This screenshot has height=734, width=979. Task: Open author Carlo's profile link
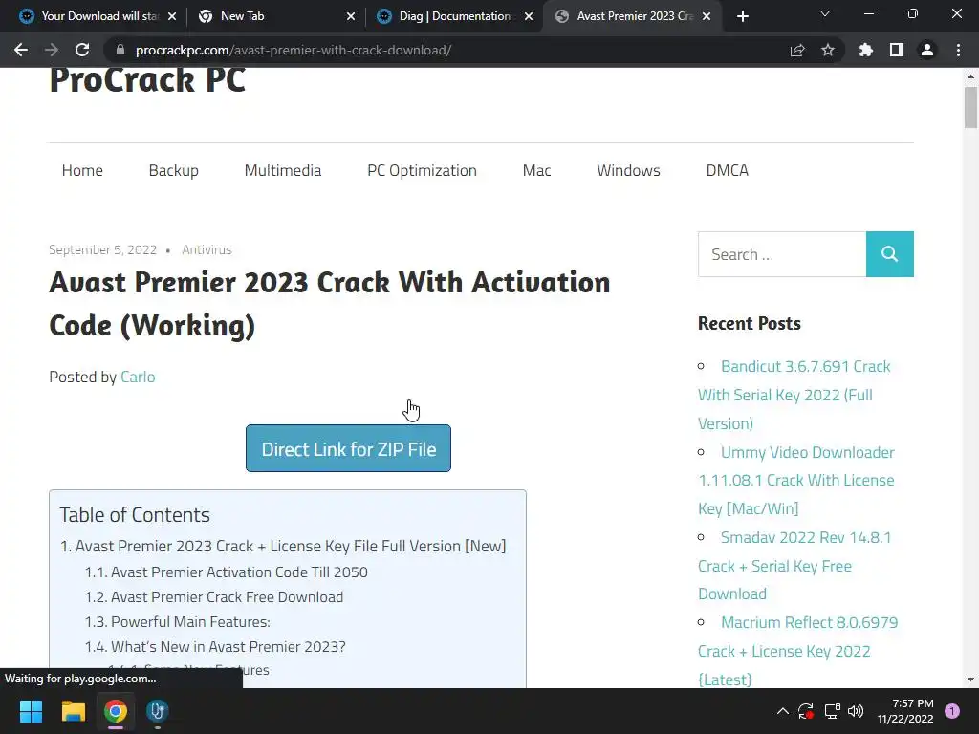tap(138, 377)
